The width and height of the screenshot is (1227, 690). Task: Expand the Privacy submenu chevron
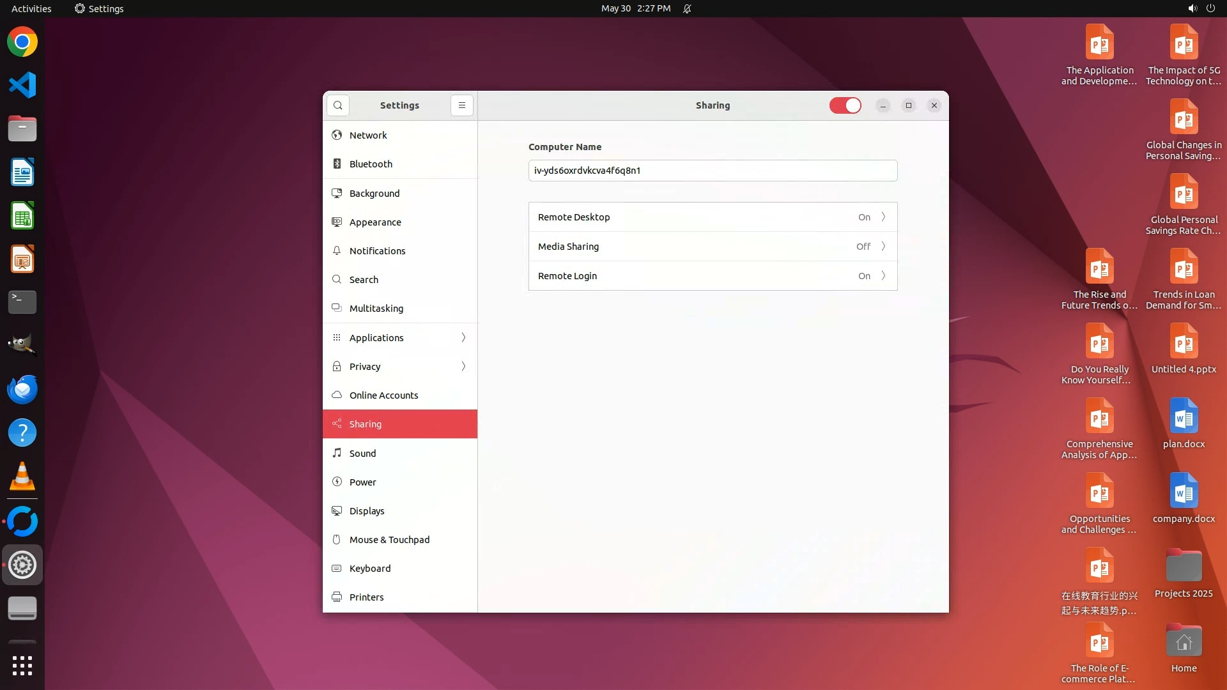463,366
